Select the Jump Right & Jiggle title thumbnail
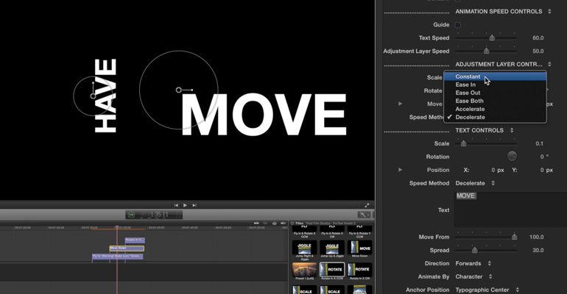This screenshot has width=567, height=294. coord(304,248)
